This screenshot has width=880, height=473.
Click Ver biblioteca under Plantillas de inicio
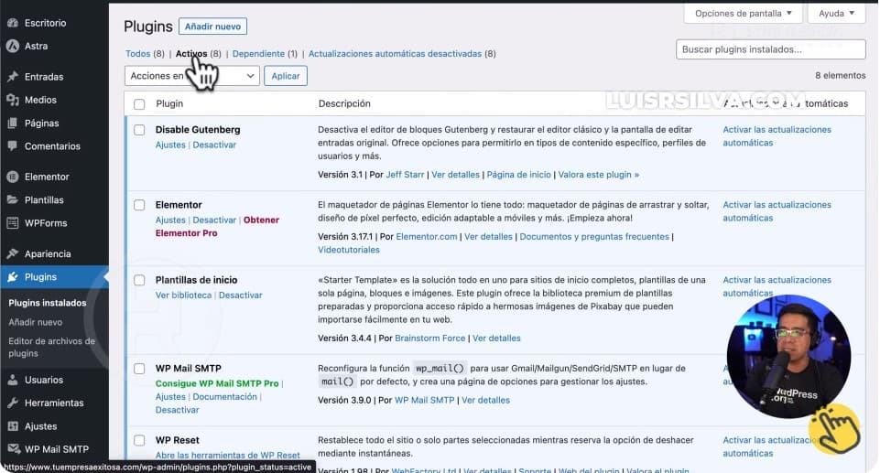[183, 296]
